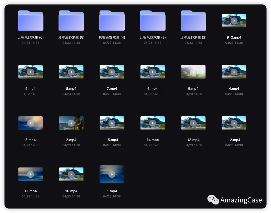Open the 贝爷荒野求生 (2) folder icon

pos(193,20)
